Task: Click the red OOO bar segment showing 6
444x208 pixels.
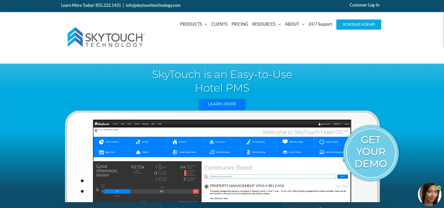Action: 196,191
